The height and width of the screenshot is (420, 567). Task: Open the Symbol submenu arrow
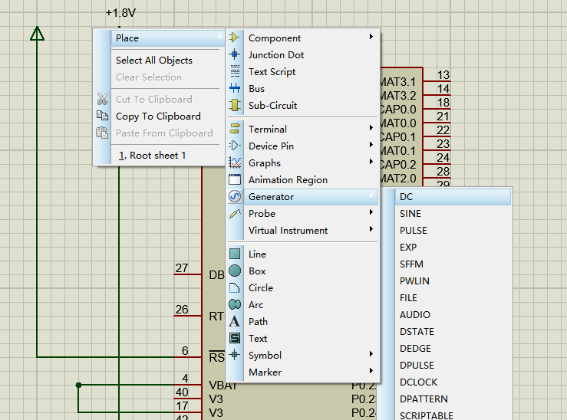tap(371, 355)
